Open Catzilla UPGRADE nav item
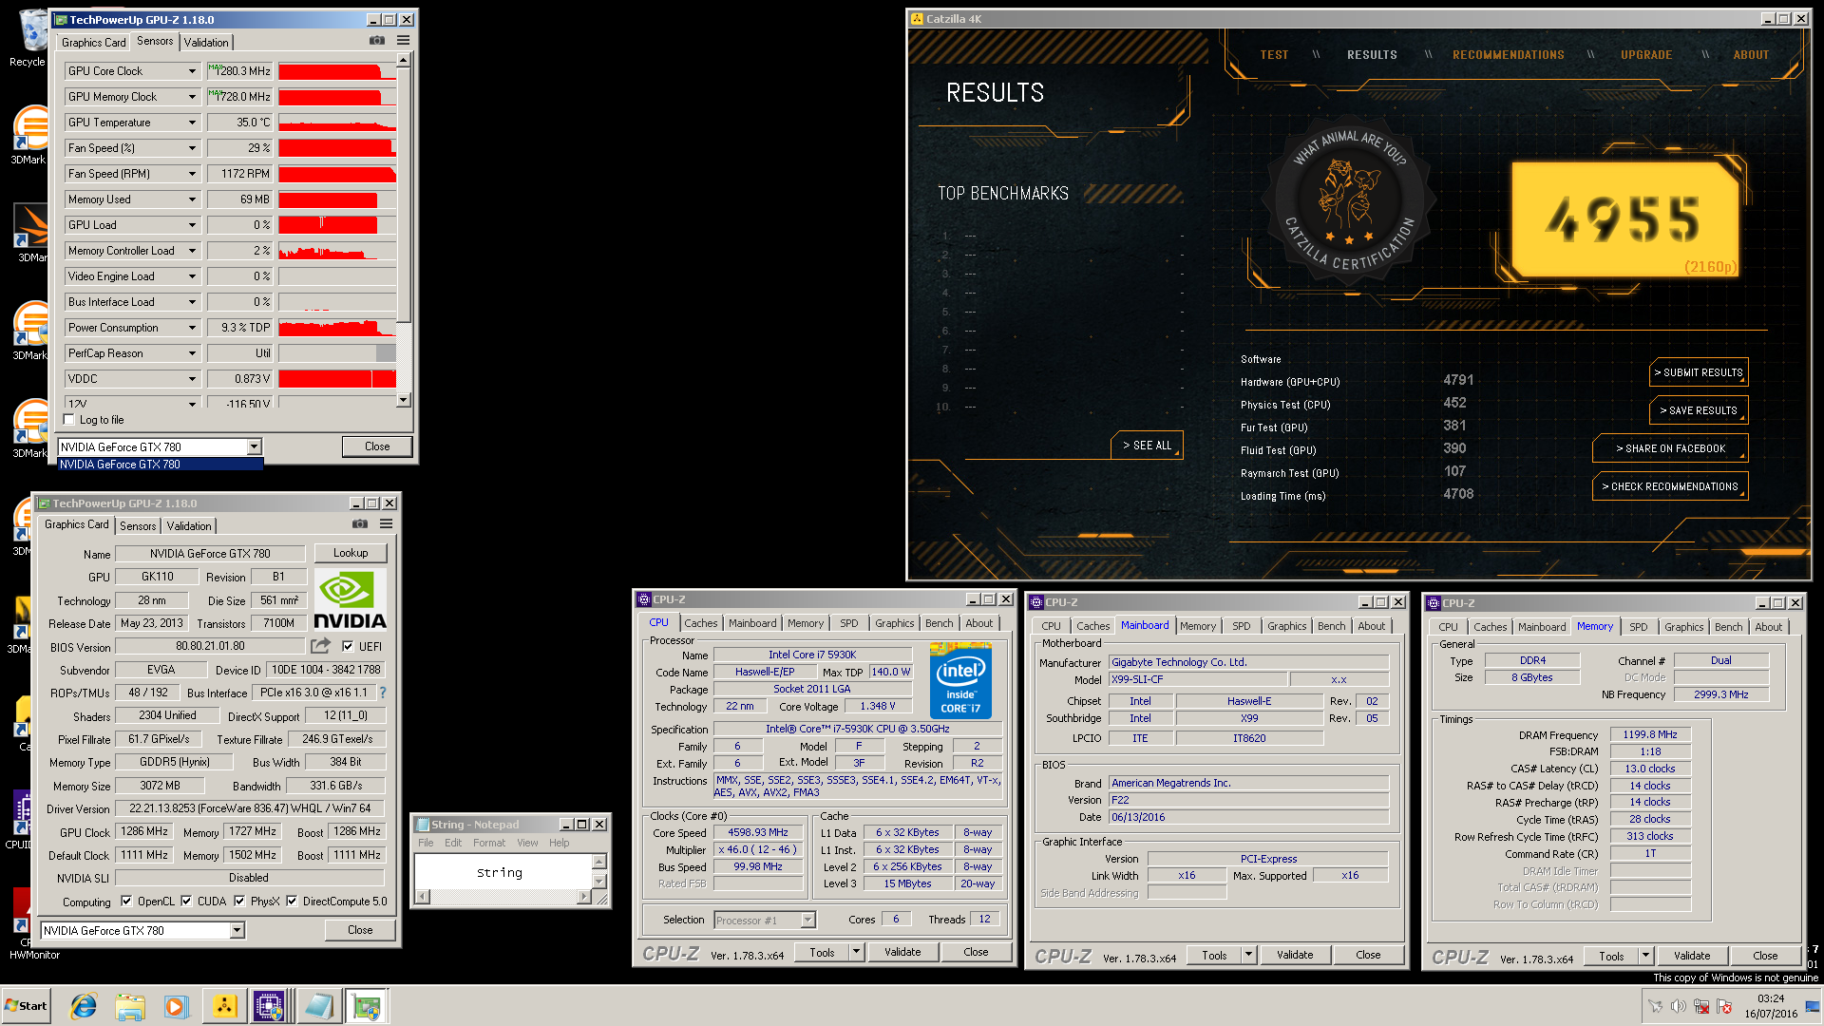 pyautogui.click(x=1646, y=54)
